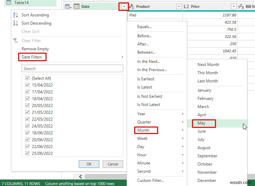Viewport: 255px width, 186px height.
Task: Uncheck the 21/05/2022 checkbox
Action: 27,112
